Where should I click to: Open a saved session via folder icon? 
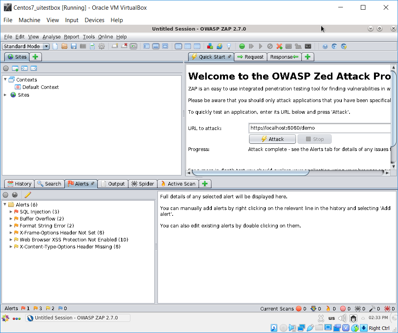[64, 46]
